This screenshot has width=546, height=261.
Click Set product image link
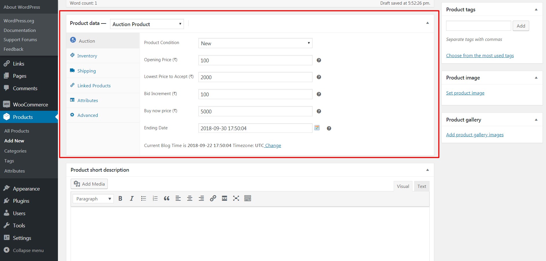click(465, 93)
